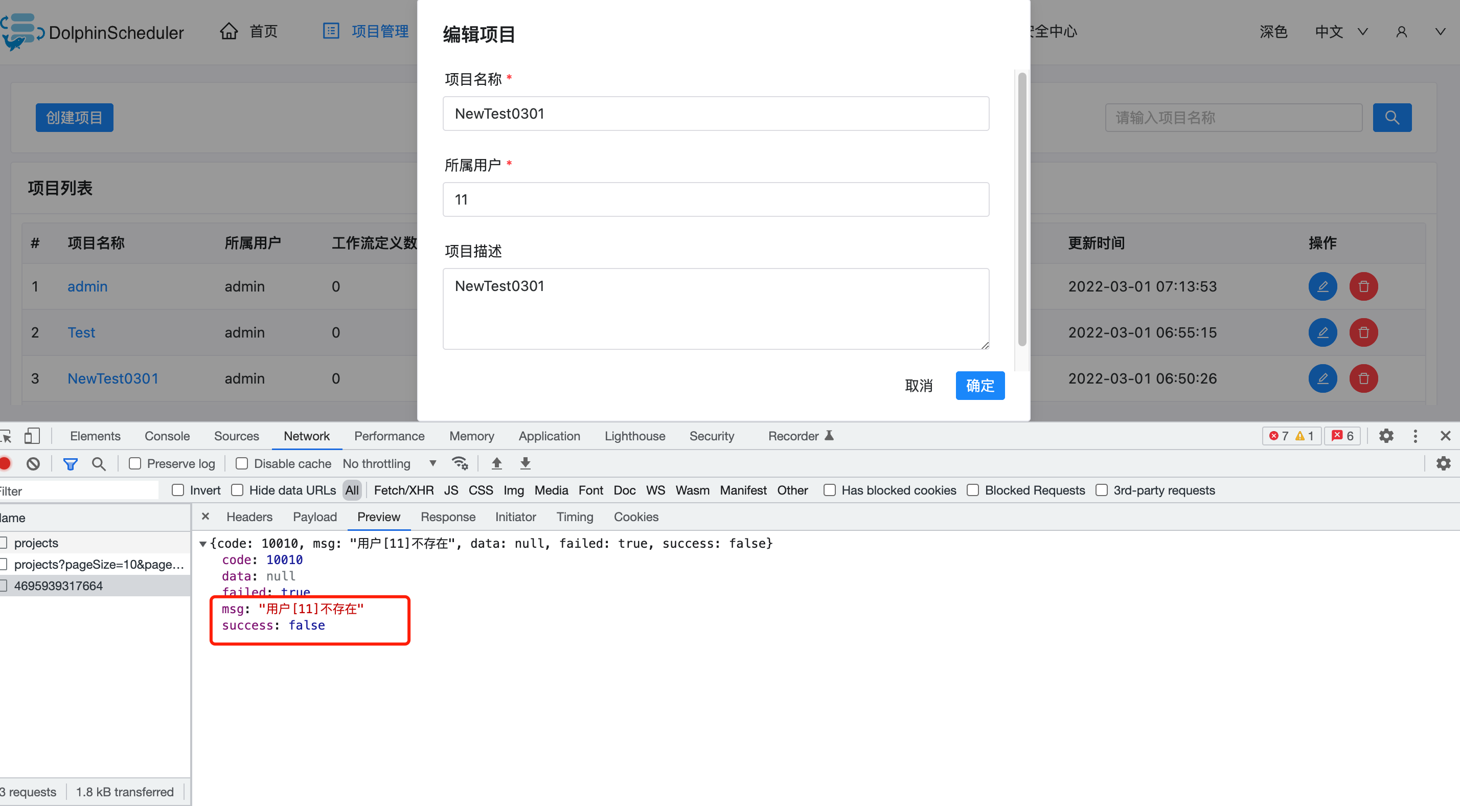Open the NewTest0301 project link
This screenshot has width=1460, height=806.
pyautogui.click(x=113, y=378)
